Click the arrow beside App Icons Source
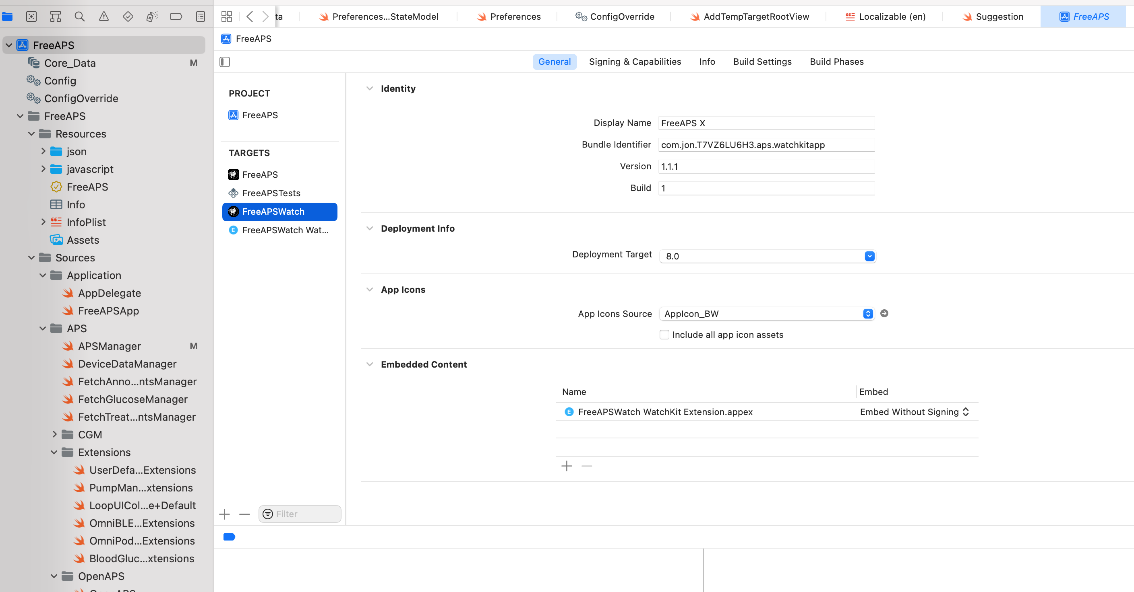This screenshot has height=592, width=1134. (x=884, y=313)
